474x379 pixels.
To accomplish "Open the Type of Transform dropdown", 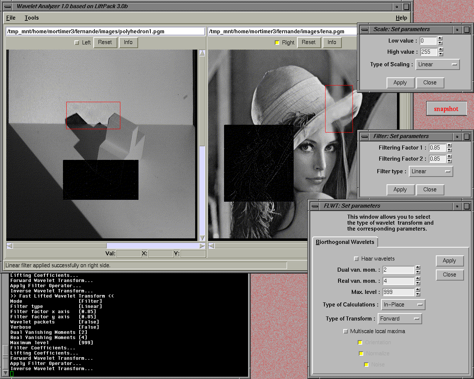I will tap(400, 319).
